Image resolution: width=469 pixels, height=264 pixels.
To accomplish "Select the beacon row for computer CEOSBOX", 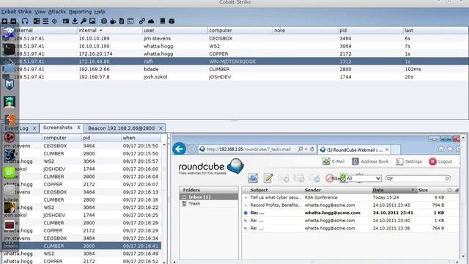I will click(x=234, y=38).
